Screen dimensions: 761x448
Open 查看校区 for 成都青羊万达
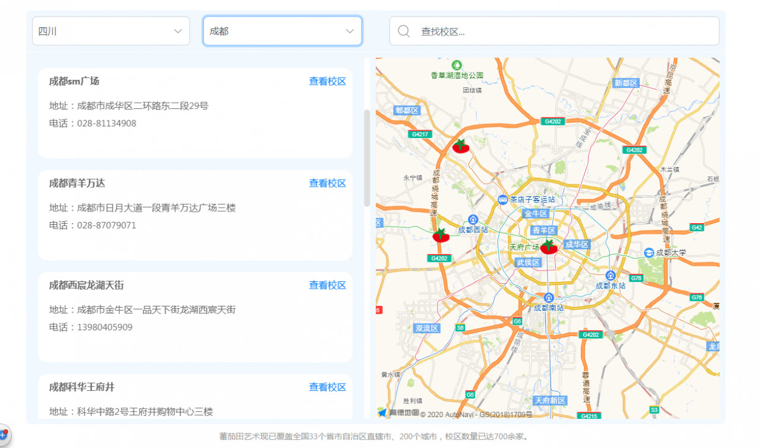click(x=328, y=183)
